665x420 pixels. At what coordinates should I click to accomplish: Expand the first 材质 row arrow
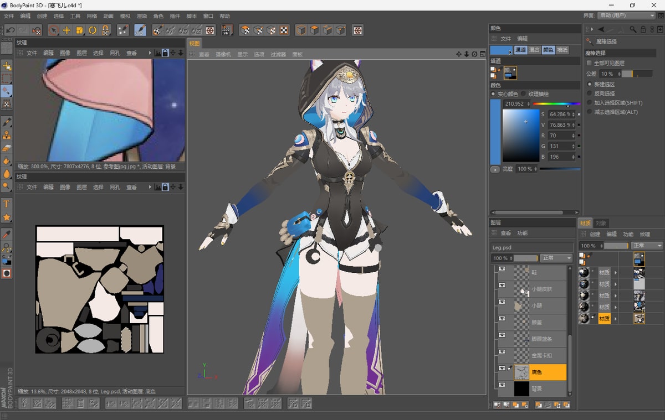pyautogui.click(x=616, y=273)
